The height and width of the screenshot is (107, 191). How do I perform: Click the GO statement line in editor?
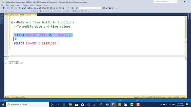[x=15, y=39]
